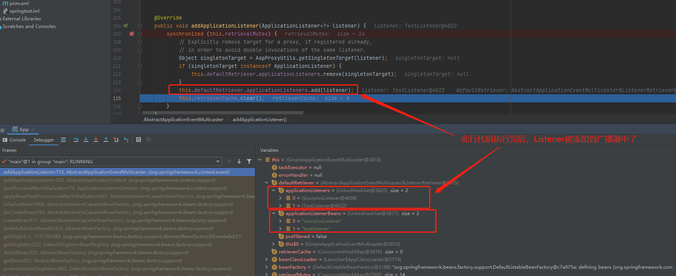676x276 pixels.
Task: Expand the "testListener" string entry
Action: [x=281, y=229]
